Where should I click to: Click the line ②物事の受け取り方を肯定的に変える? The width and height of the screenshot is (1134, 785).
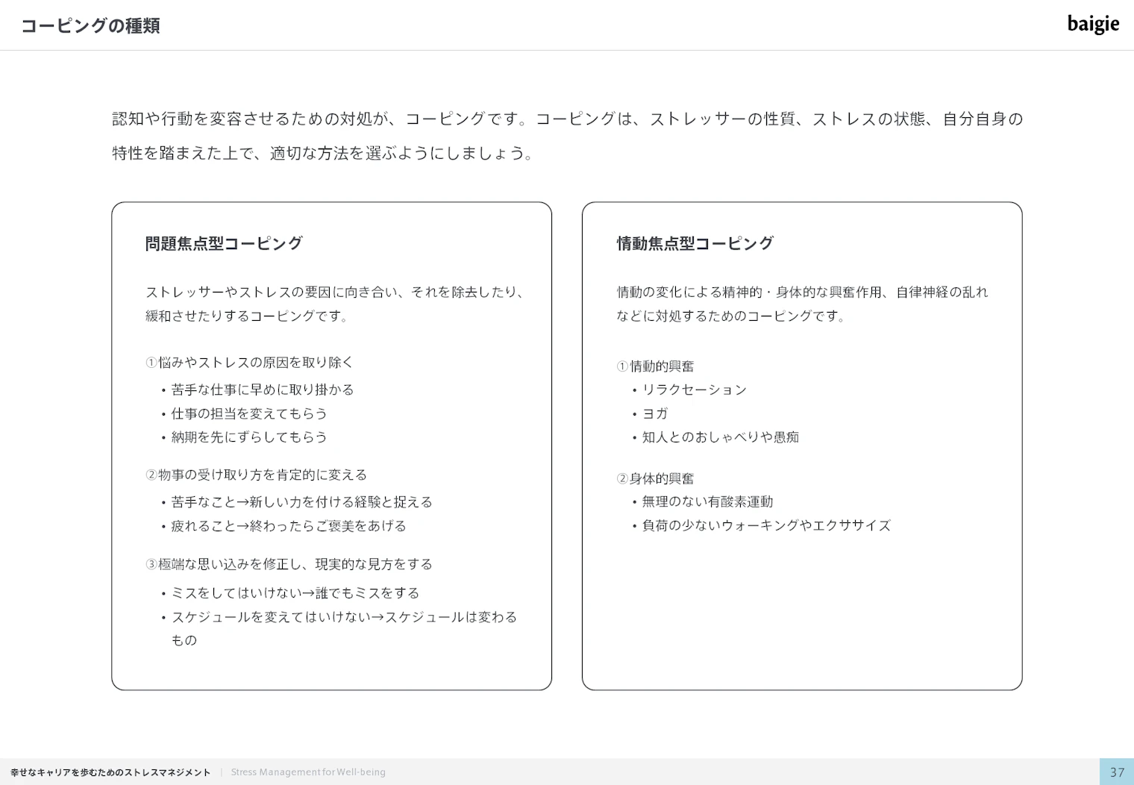tap(256, 475)
